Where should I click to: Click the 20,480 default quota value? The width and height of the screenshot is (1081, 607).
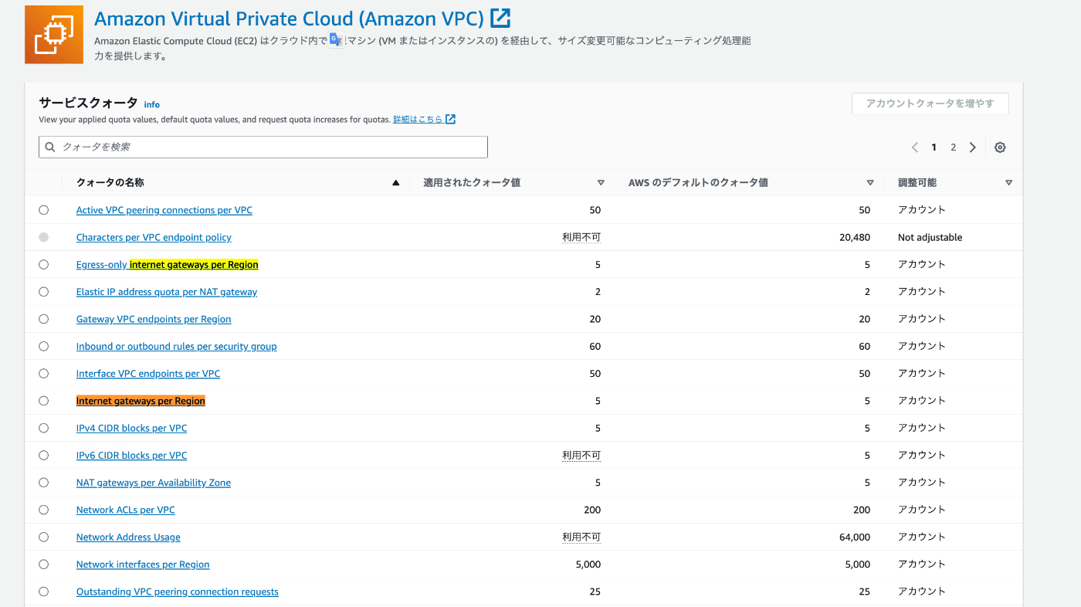(x=855, y=237)
